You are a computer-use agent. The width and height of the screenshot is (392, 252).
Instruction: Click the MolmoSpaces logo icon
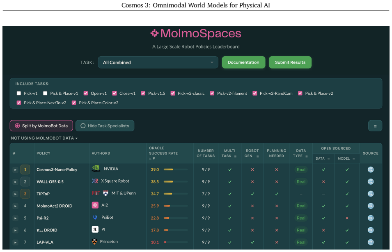[x=154, y=33]
